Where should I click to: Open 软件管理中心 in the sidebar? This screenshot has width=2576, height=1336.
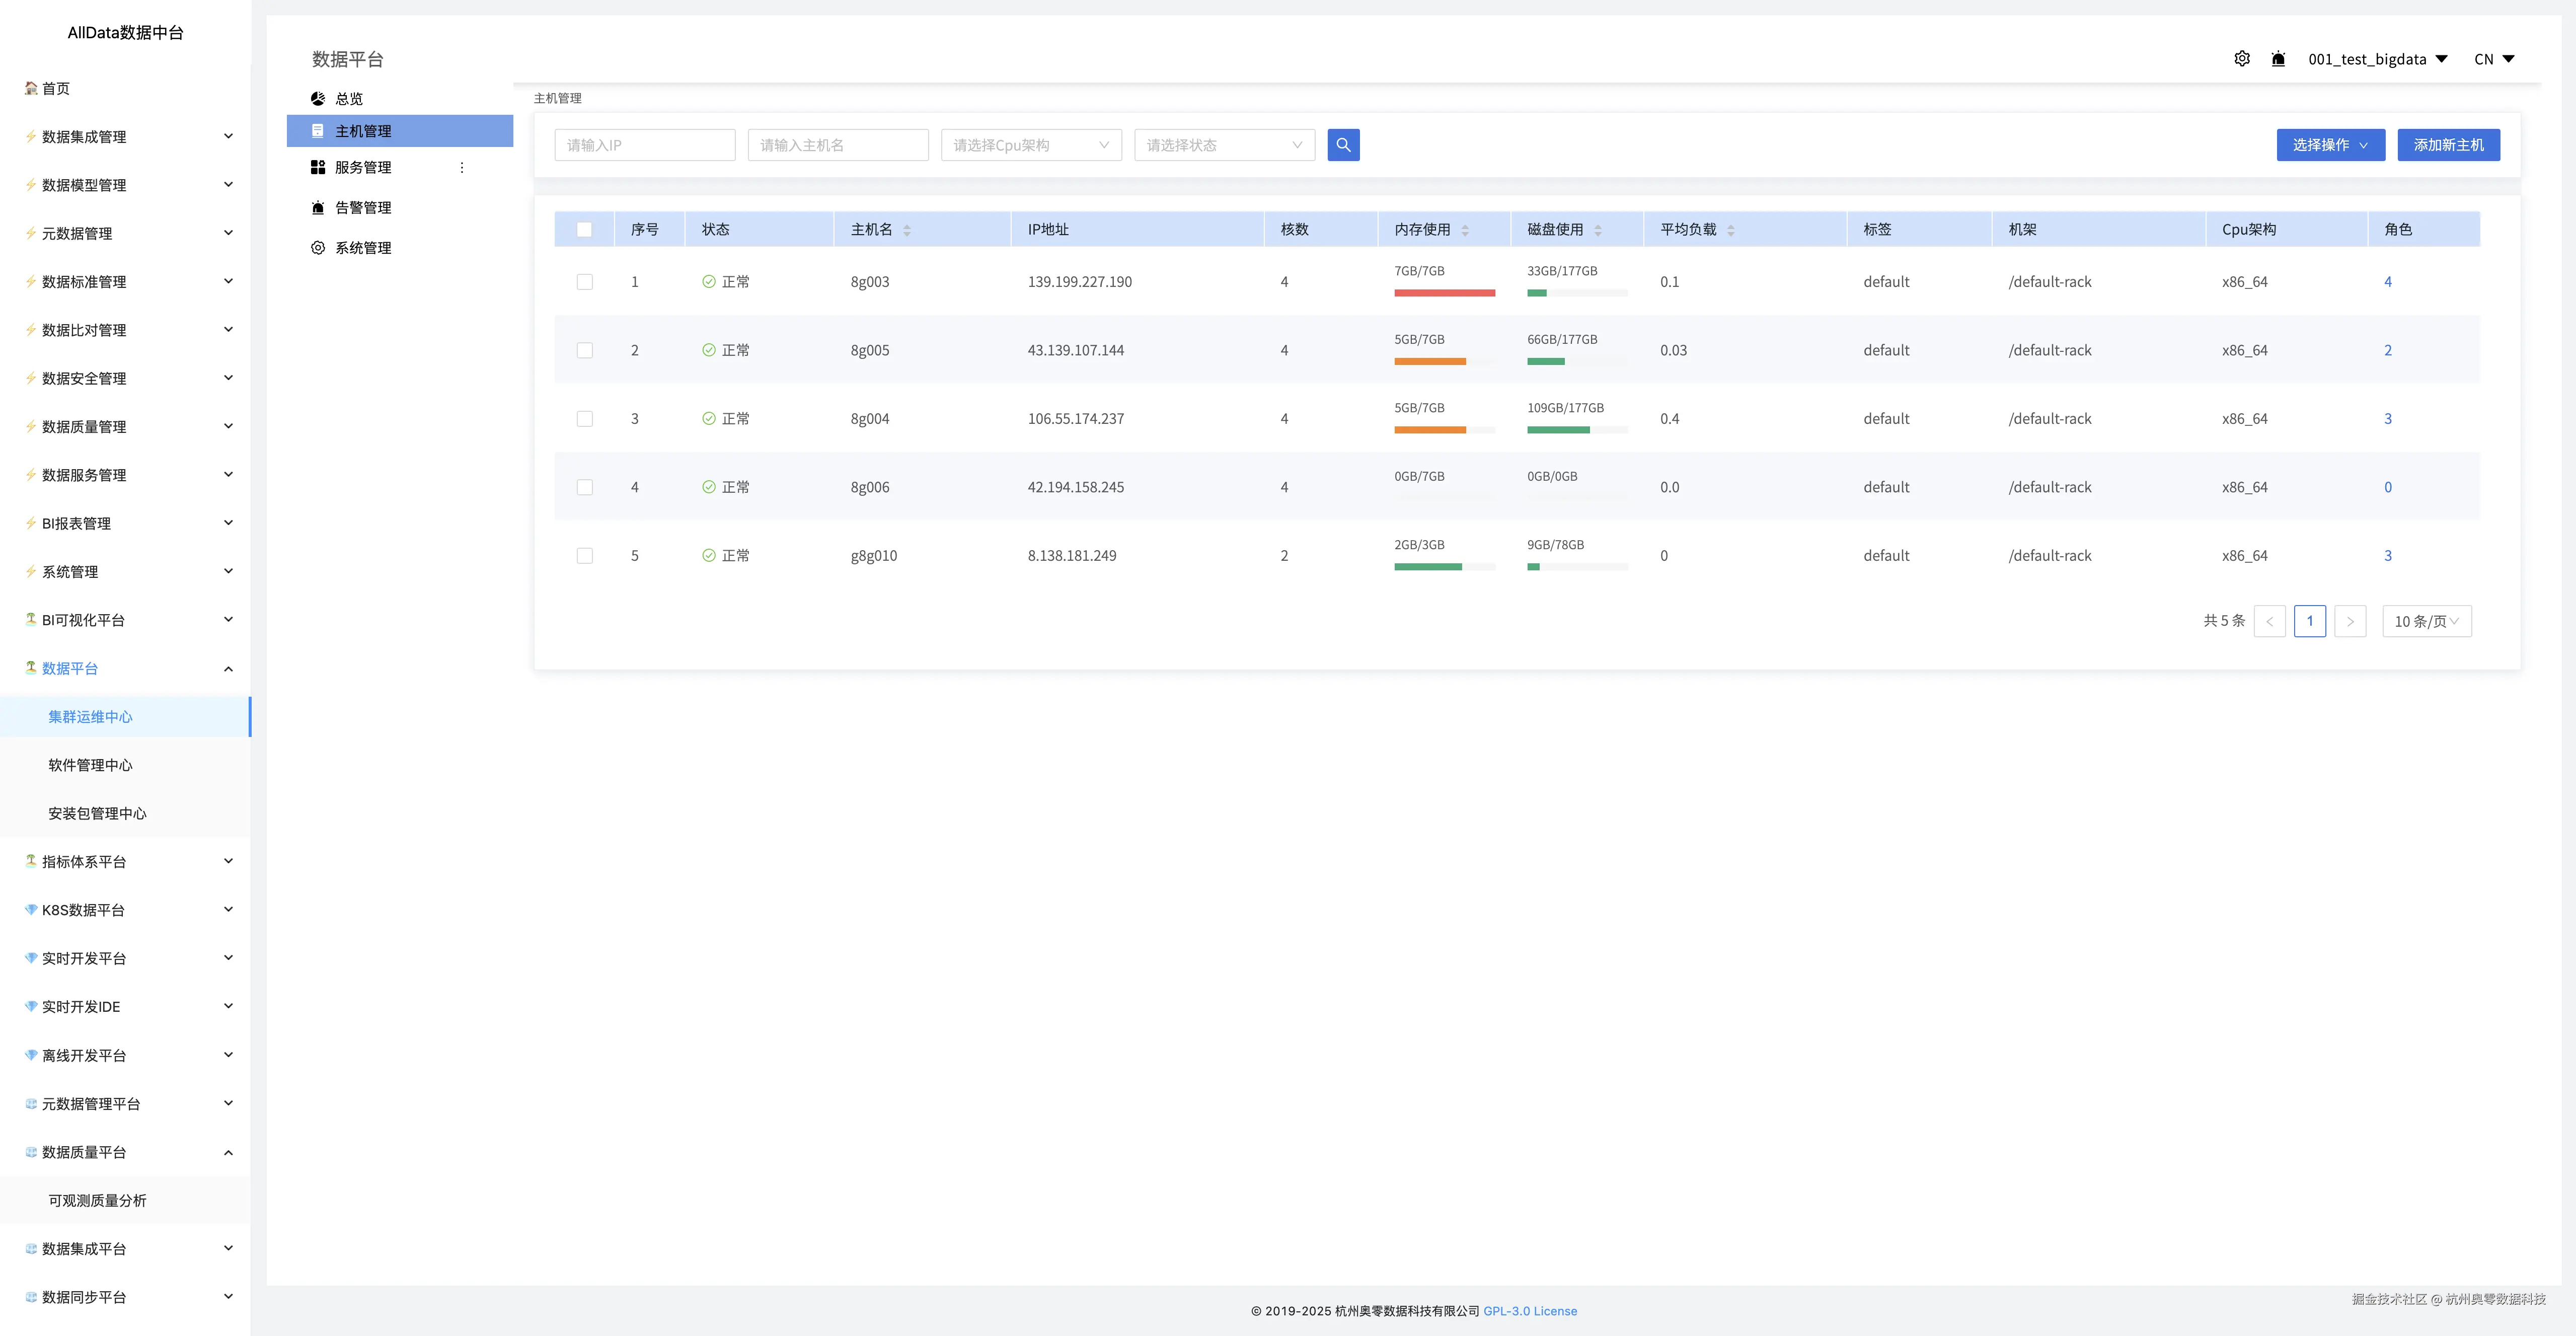point(90,765)
